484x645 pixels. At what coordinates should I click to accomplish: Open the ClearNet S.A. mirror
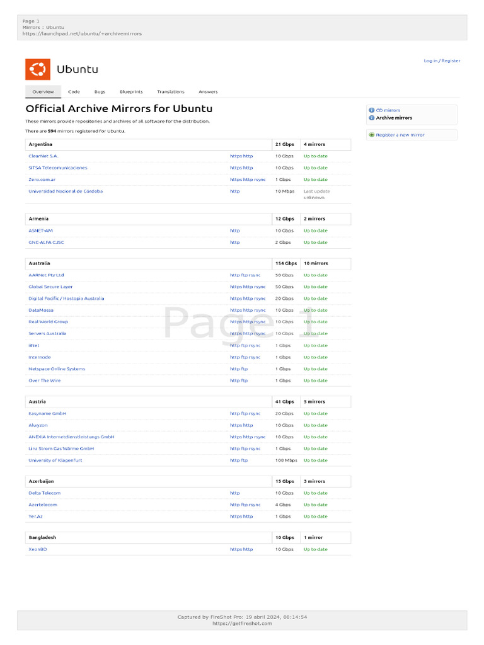click(43, 156)
